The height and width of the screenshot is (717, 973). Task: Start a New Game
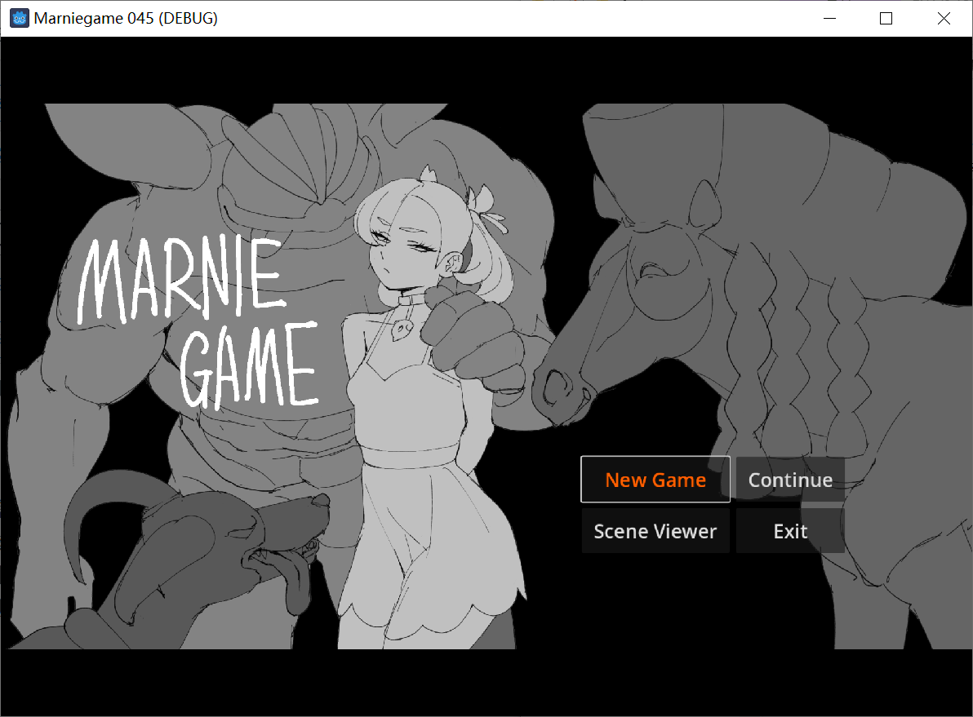click(x=655, y=480)
